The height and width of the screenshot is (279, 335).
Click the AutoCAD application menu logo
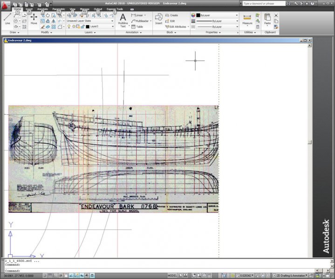click(x=5, y=6)
